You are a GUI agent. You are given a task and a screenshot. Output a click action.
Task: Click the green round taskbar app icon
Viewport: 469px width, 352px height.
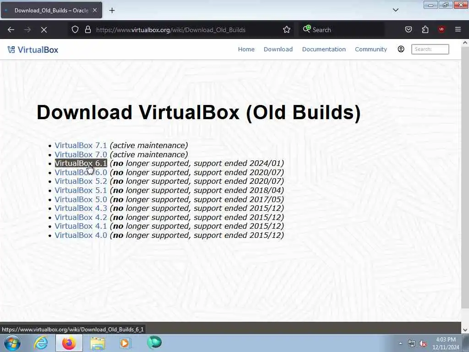154,342
